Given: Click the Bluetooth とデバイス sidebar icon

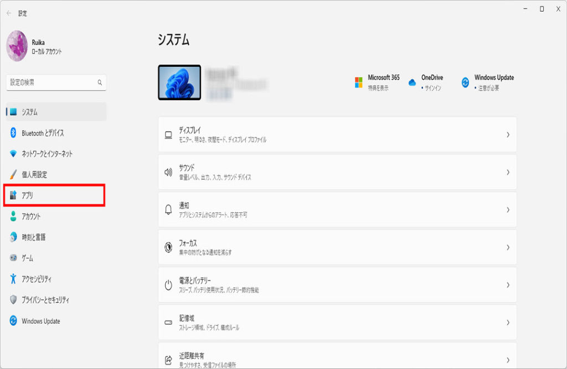Looking at the screenshot, I should 14,133.
